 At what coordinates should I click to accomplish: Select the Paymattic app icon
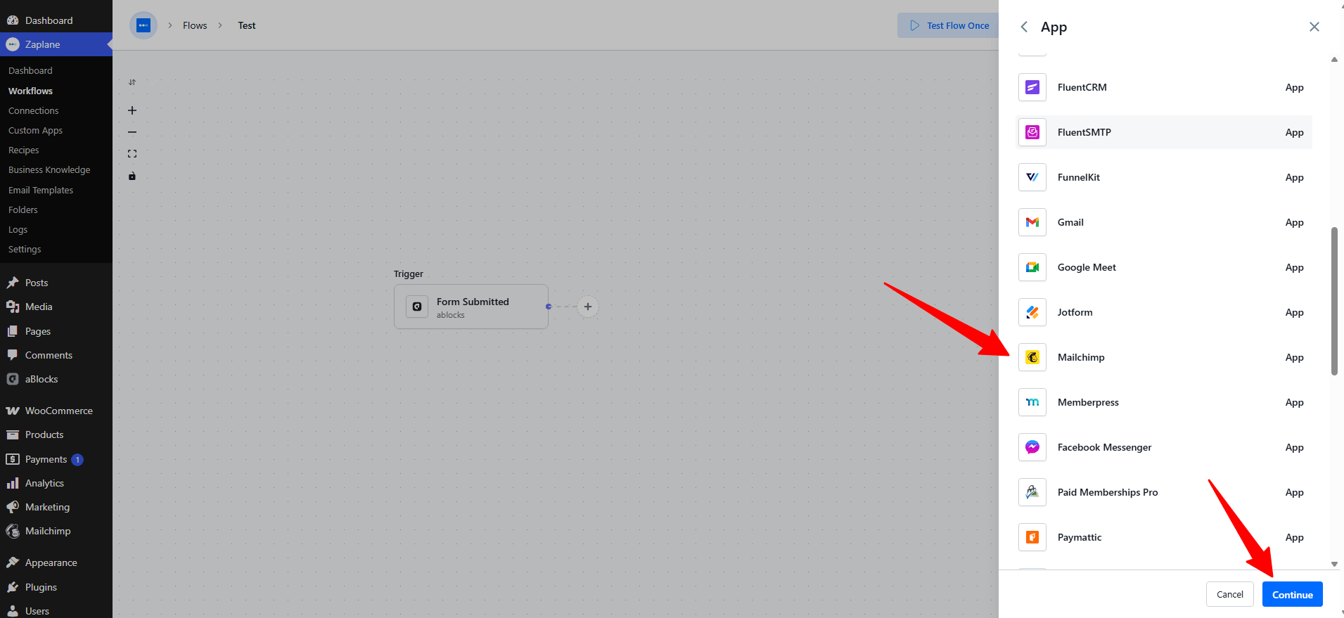(1032, 537)
